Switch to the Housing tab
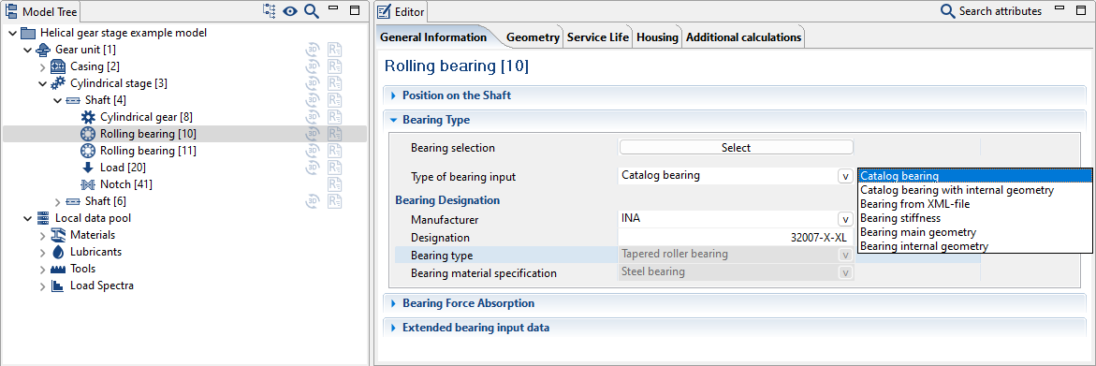The width and height of the screenshot is (1096, 366). pos(657,37)
